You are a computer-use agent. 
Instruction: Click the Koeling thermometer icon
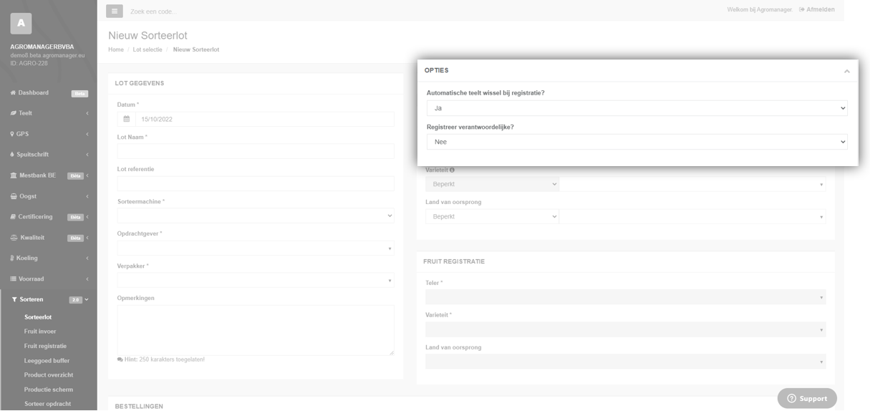[x=12, y=258]
